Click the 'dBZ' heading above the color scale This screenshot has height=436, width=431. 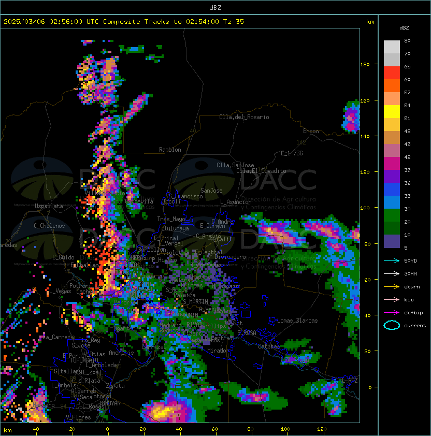click(404, 28)
